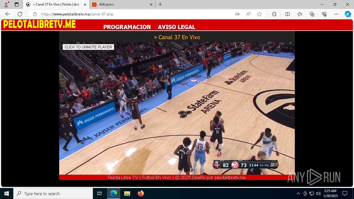Open Microsoft Edge from taskbar
This screenshot has width=354, height=199.
[114, 193]
